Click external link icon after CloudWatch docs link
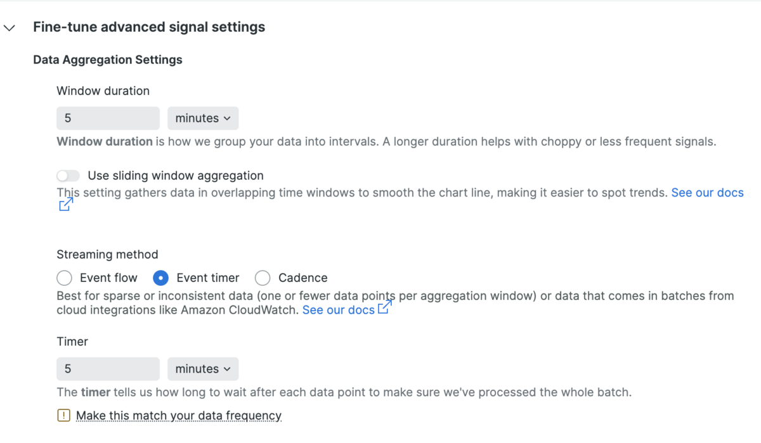Image resolution: width=761 pixels, height=443 pixels. (x=385, y=307)
